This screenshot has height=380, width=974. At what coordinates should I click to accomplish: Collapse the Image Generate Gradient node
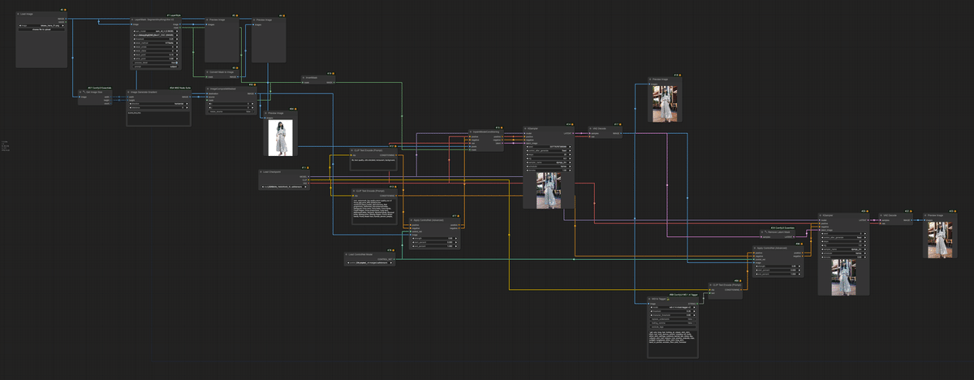[x=128, y=92]
